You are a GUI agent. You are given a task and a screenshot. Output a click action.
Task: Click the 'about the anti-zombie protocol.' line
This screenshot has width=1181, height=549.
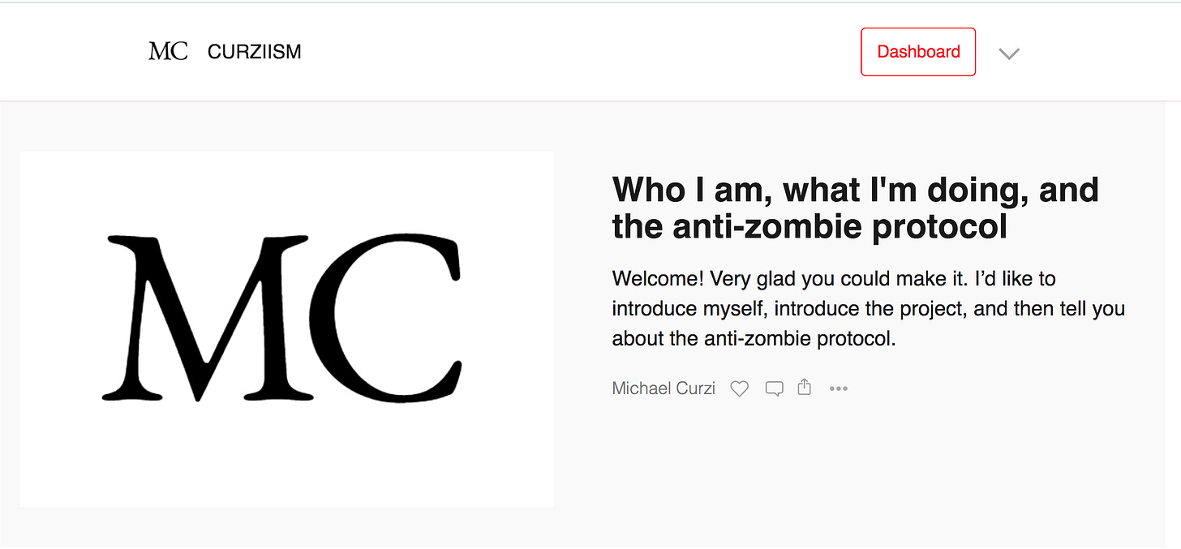click(754, 339)
